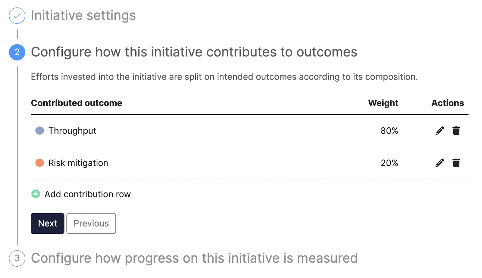Click the Next button
Image resolution: width=482 pixels, height=278 pixels.
[x=48, y=223]
